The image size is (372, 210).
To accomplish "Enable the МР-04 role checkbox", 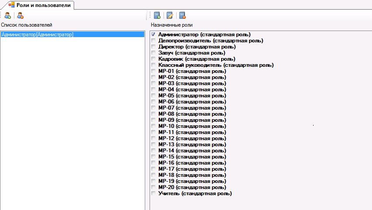I will [153, 90].
